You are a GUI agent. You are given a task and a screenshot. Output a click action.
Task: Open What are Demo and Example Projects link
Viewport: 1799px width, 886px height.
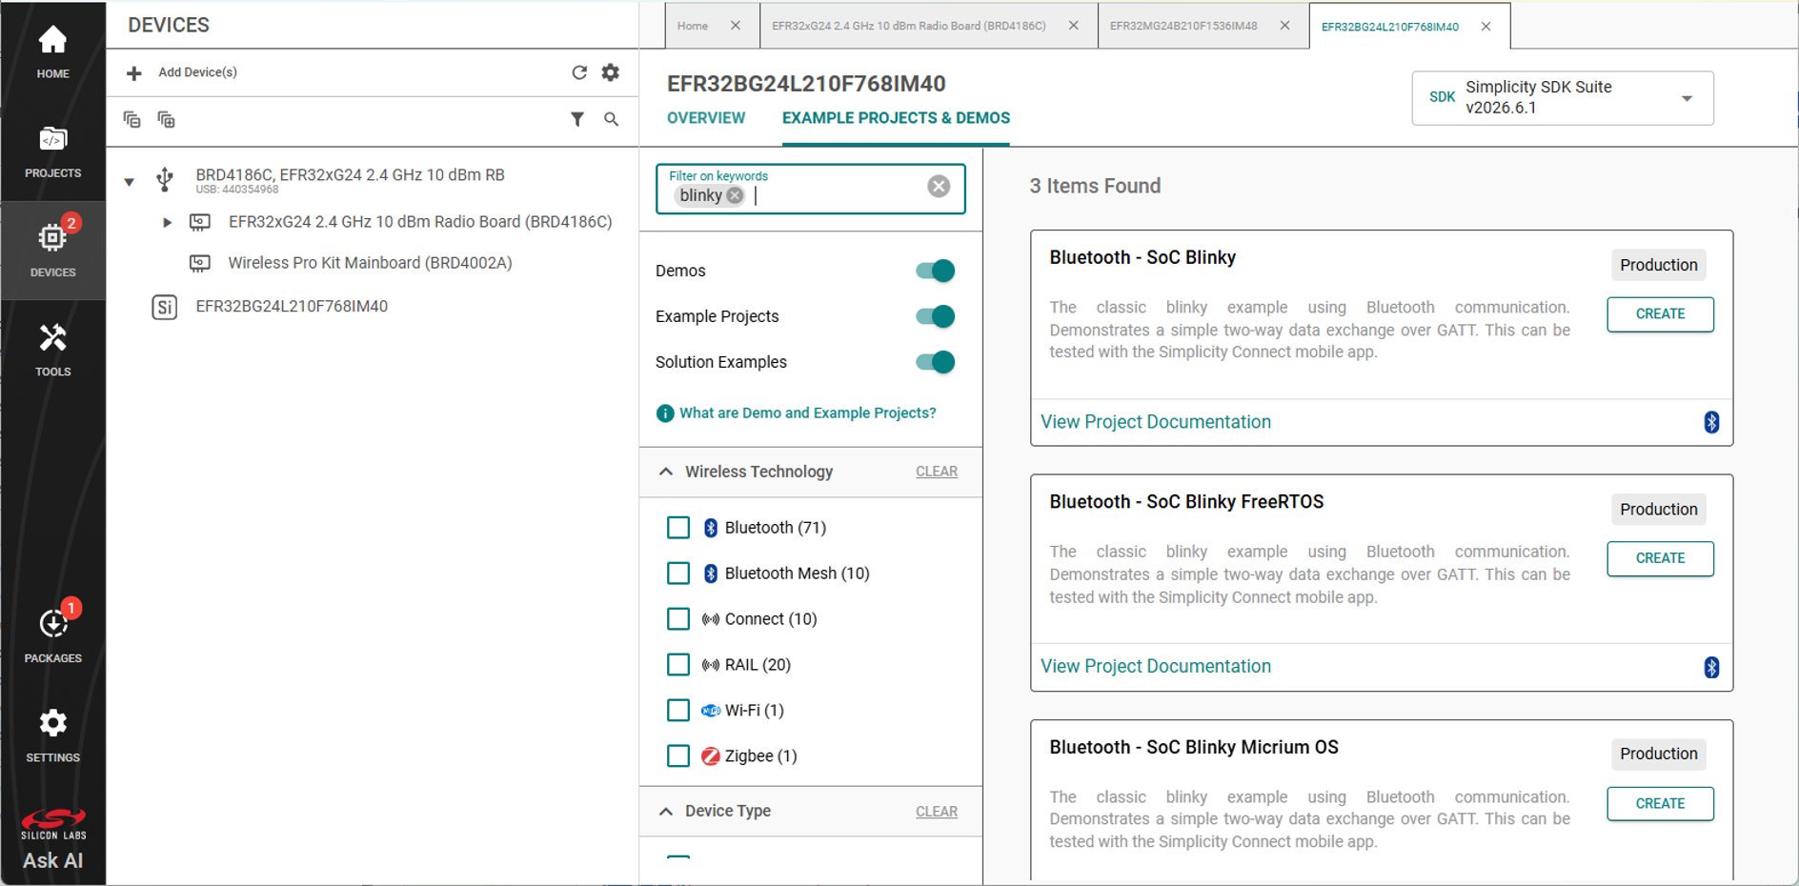point(808,413)
